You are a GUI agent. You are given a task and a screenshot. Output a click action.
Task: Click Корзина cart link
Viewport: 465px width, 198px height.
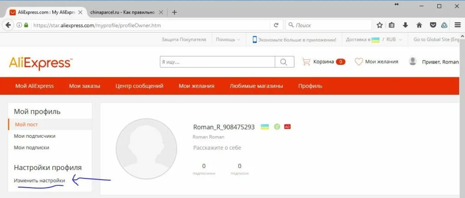point(323,62)
